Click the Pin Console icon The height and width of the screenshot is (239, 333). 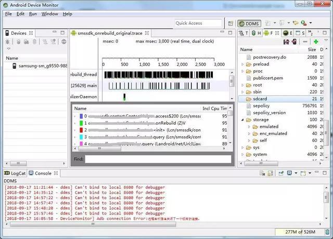point(281,173)
